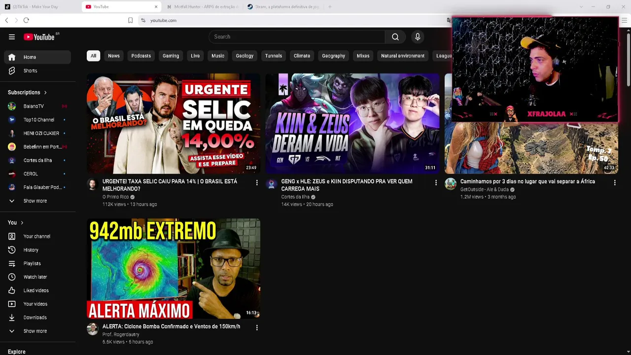Open Top10 Channel subscription
This screenshot has height=355, width=631.
37,120
